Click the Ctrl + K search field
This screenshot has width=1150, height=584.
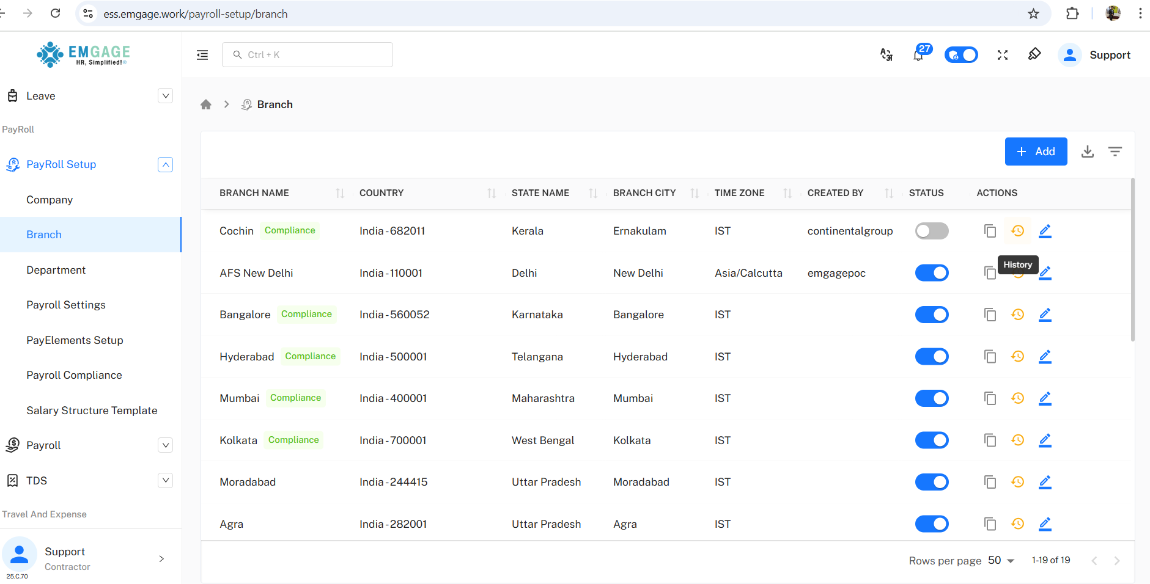coord(307,55)
